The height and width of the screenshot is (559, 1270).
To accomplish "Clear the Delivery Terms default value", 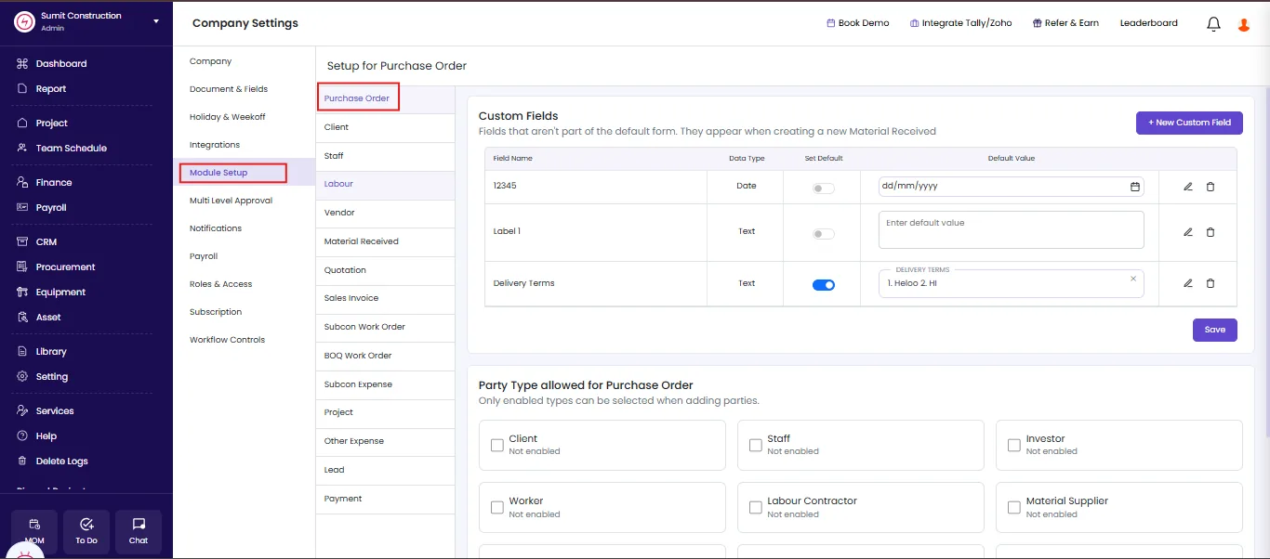I will 1133,279.
